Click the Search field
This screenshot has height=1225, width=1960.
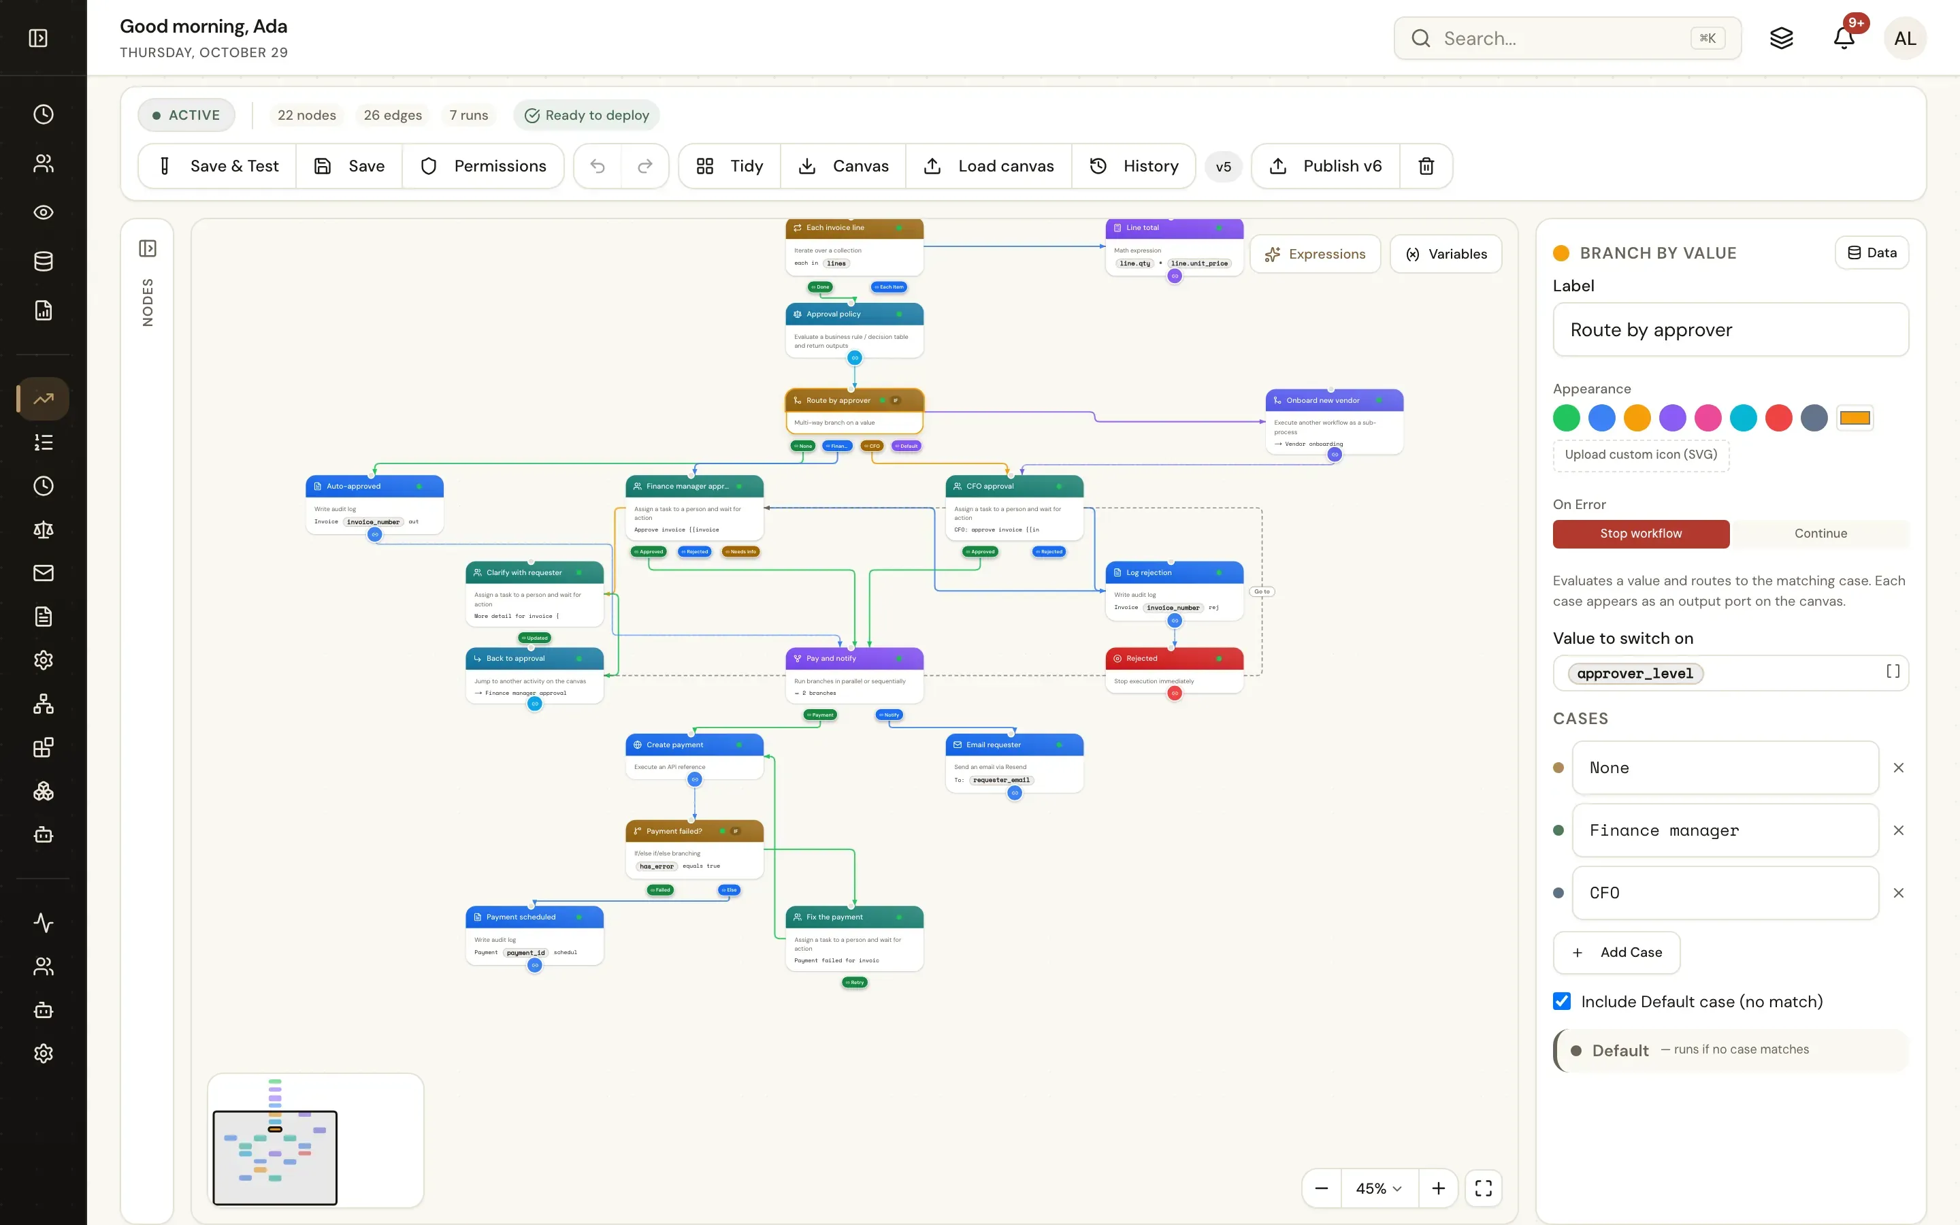tap(1567, 38)
